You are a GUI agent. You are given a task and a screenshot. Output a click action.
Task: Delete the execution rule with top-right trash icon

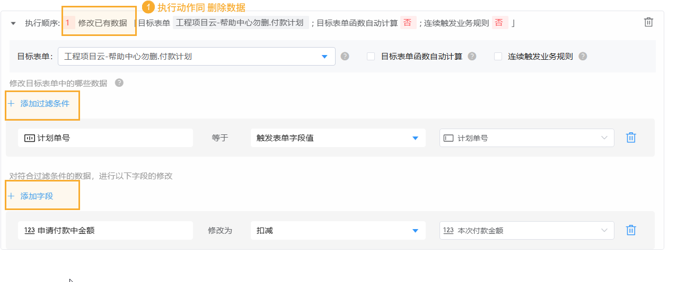coord(648,22)
